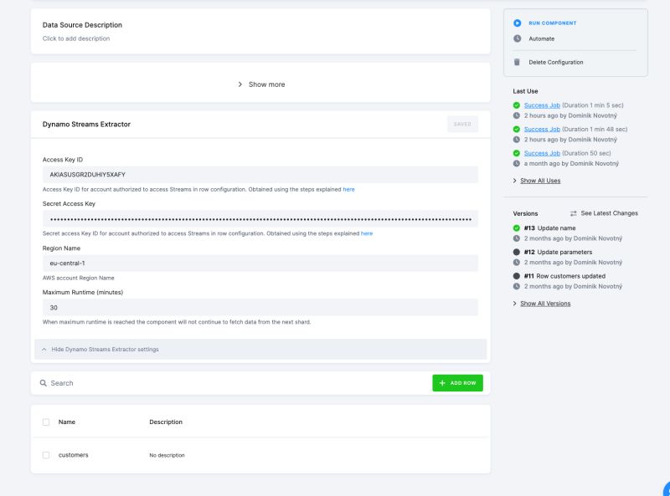Open the latest Success Job link

[543, 105]
